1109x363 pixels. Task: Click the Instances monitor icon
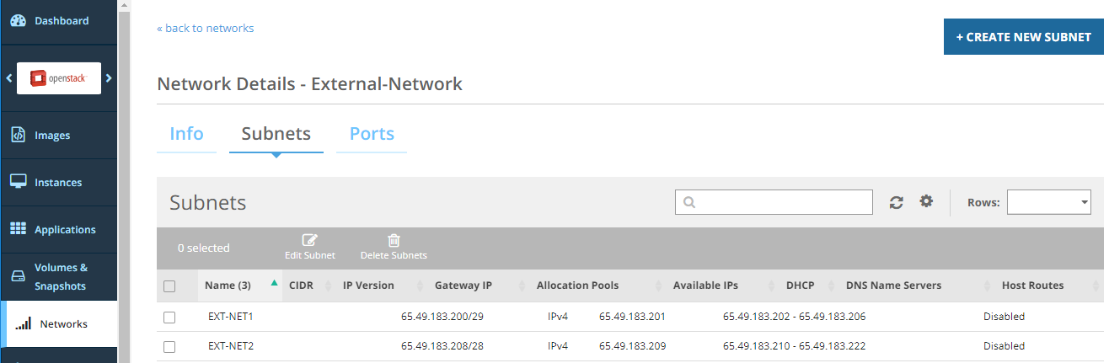pyautogui.click(x=18, y=183)
